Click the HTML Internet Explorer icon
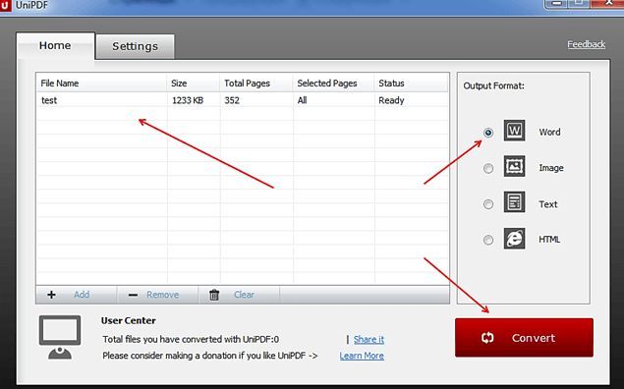The image size is (624, 389). 514,239
